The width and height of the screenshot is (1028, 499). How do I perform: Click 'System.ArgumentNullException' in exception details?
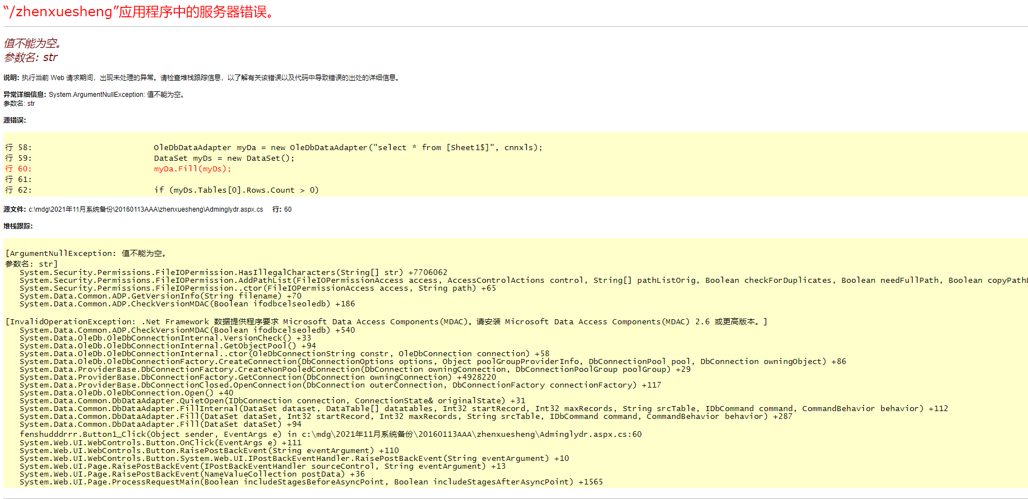pos(96,95)
